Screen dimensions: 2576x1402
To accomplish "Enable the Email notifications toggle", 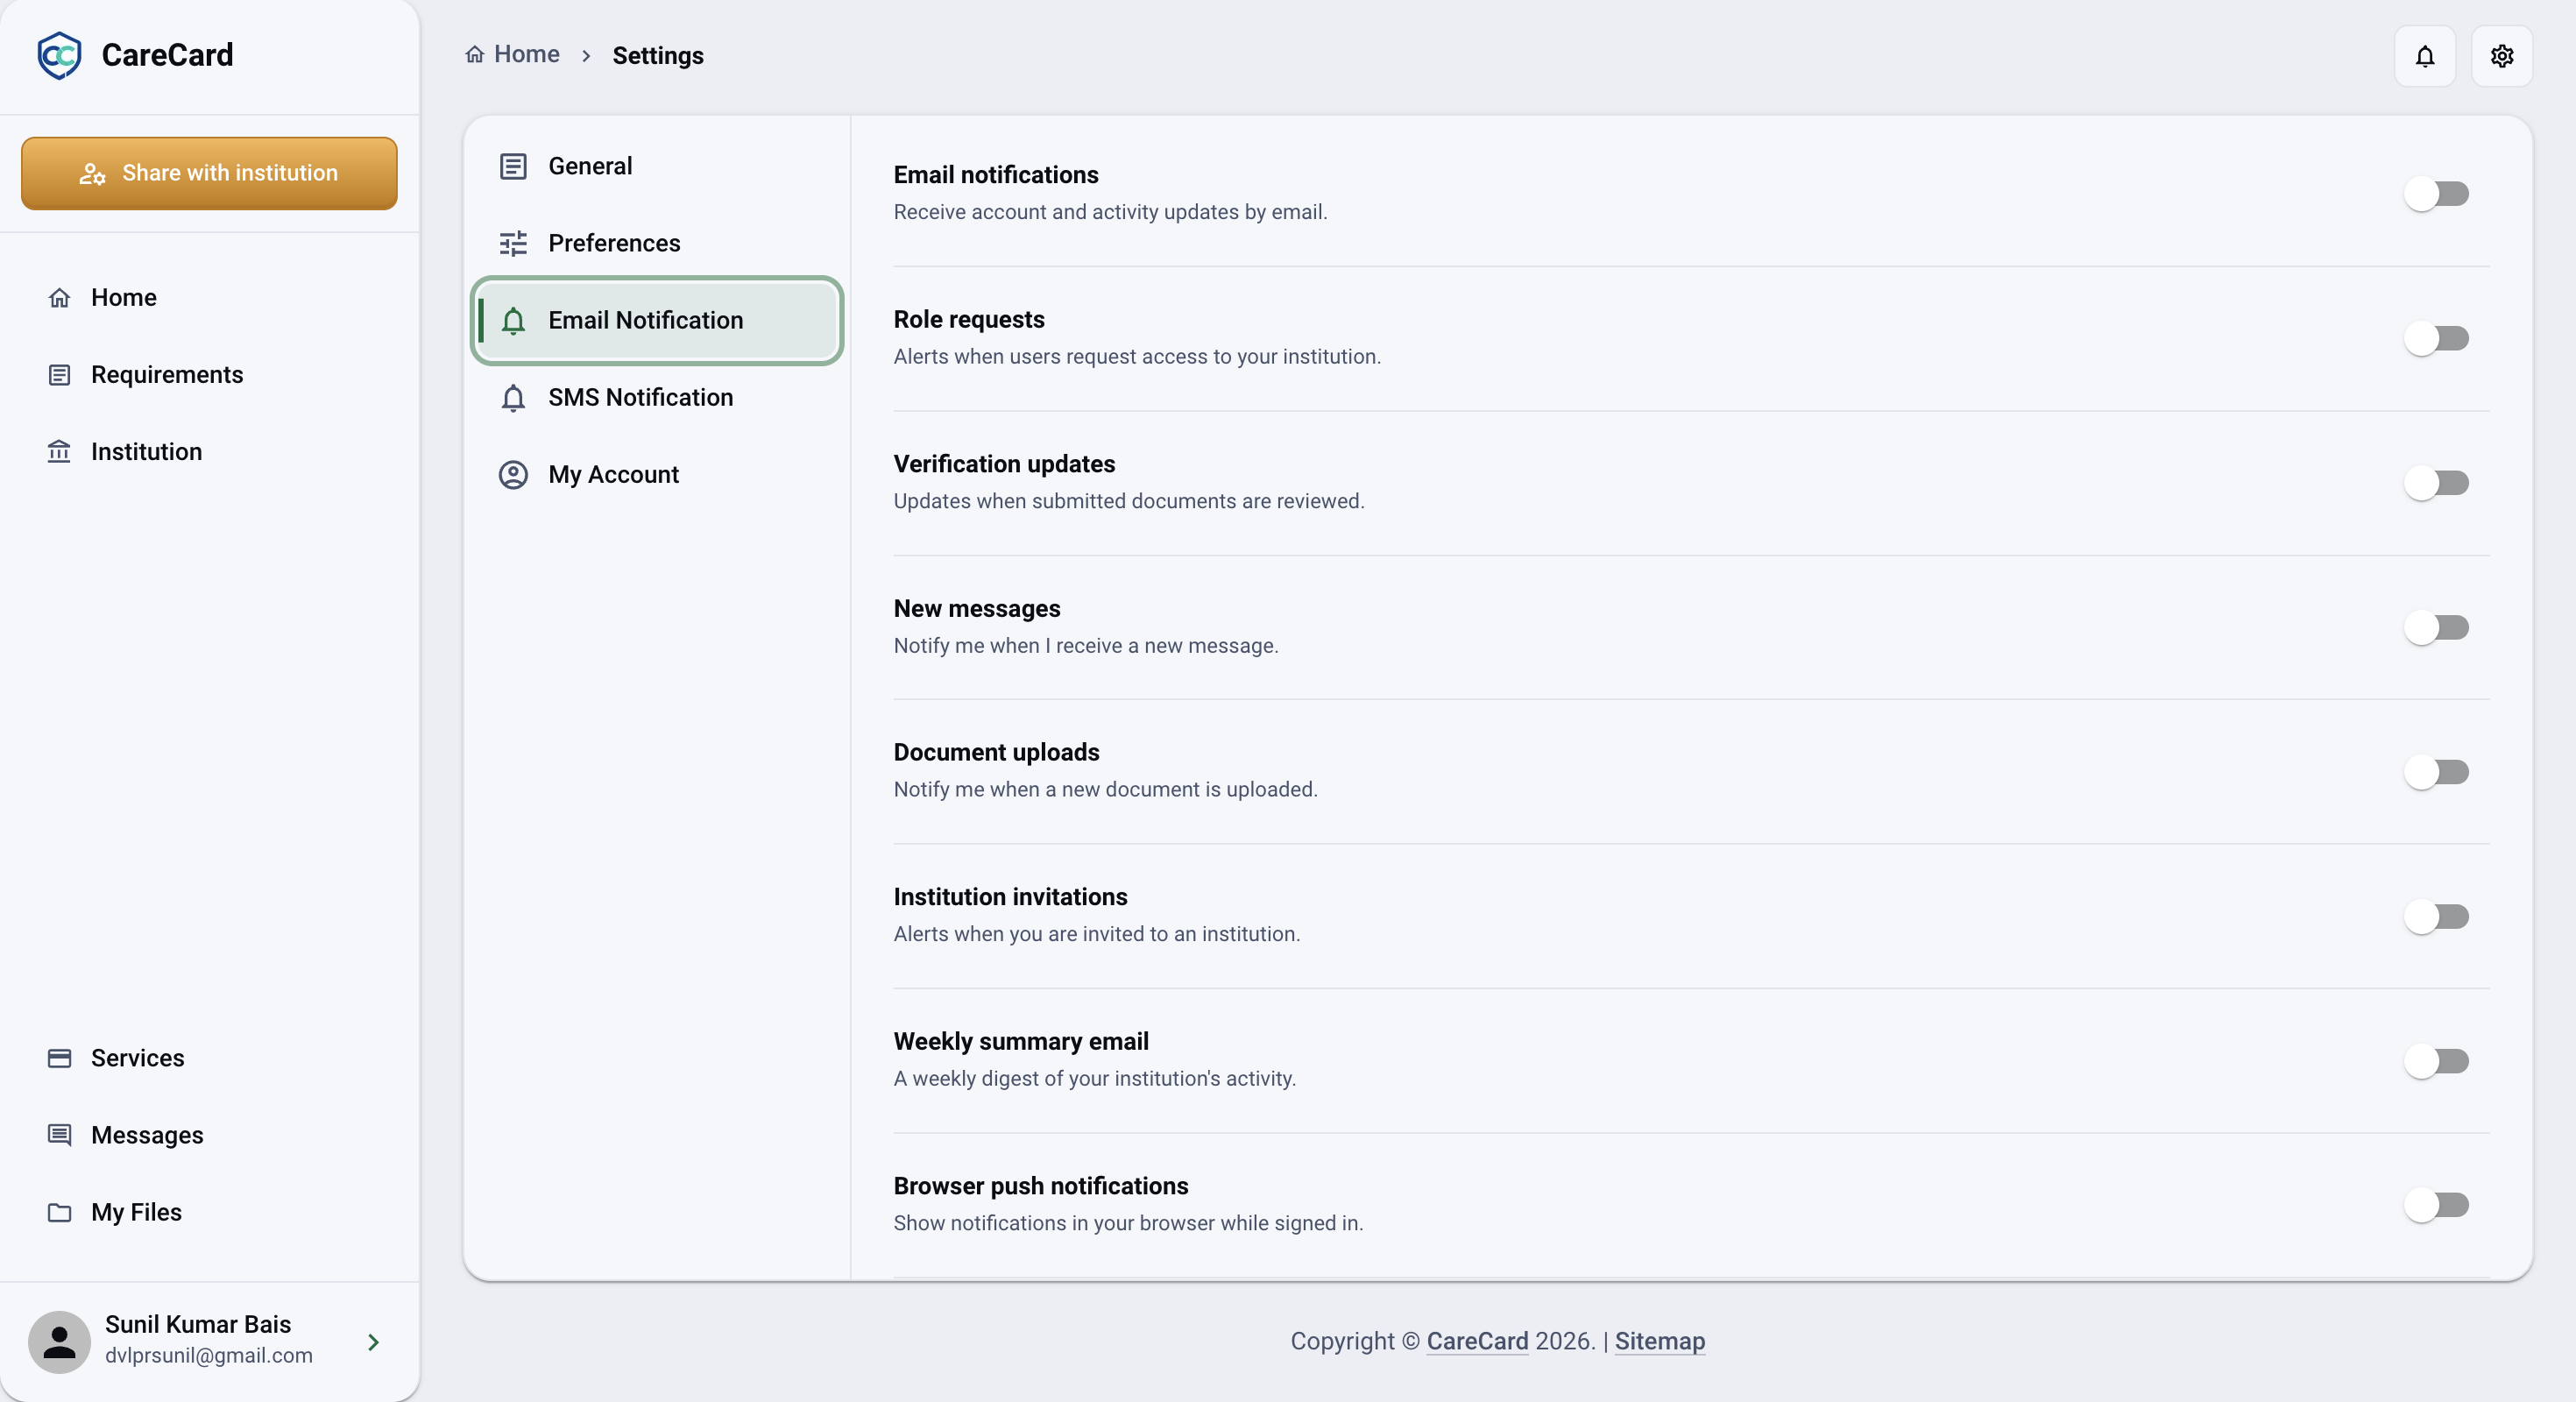I will tap(2436, 194).
